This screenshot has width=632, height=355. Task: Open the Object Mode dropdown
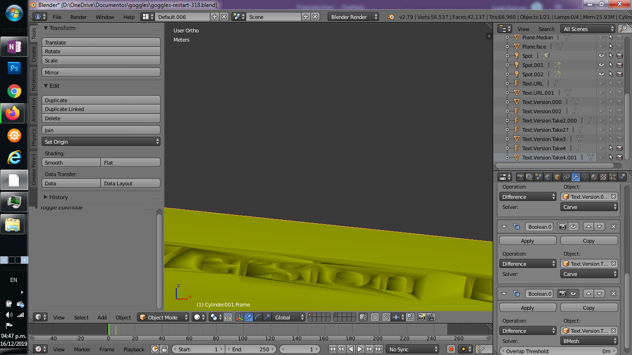pyautogui.click(x=163, y=318)
